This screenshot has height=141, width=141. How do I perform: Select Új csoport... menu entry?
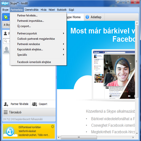pyautogui.click(x=38, y=26)
